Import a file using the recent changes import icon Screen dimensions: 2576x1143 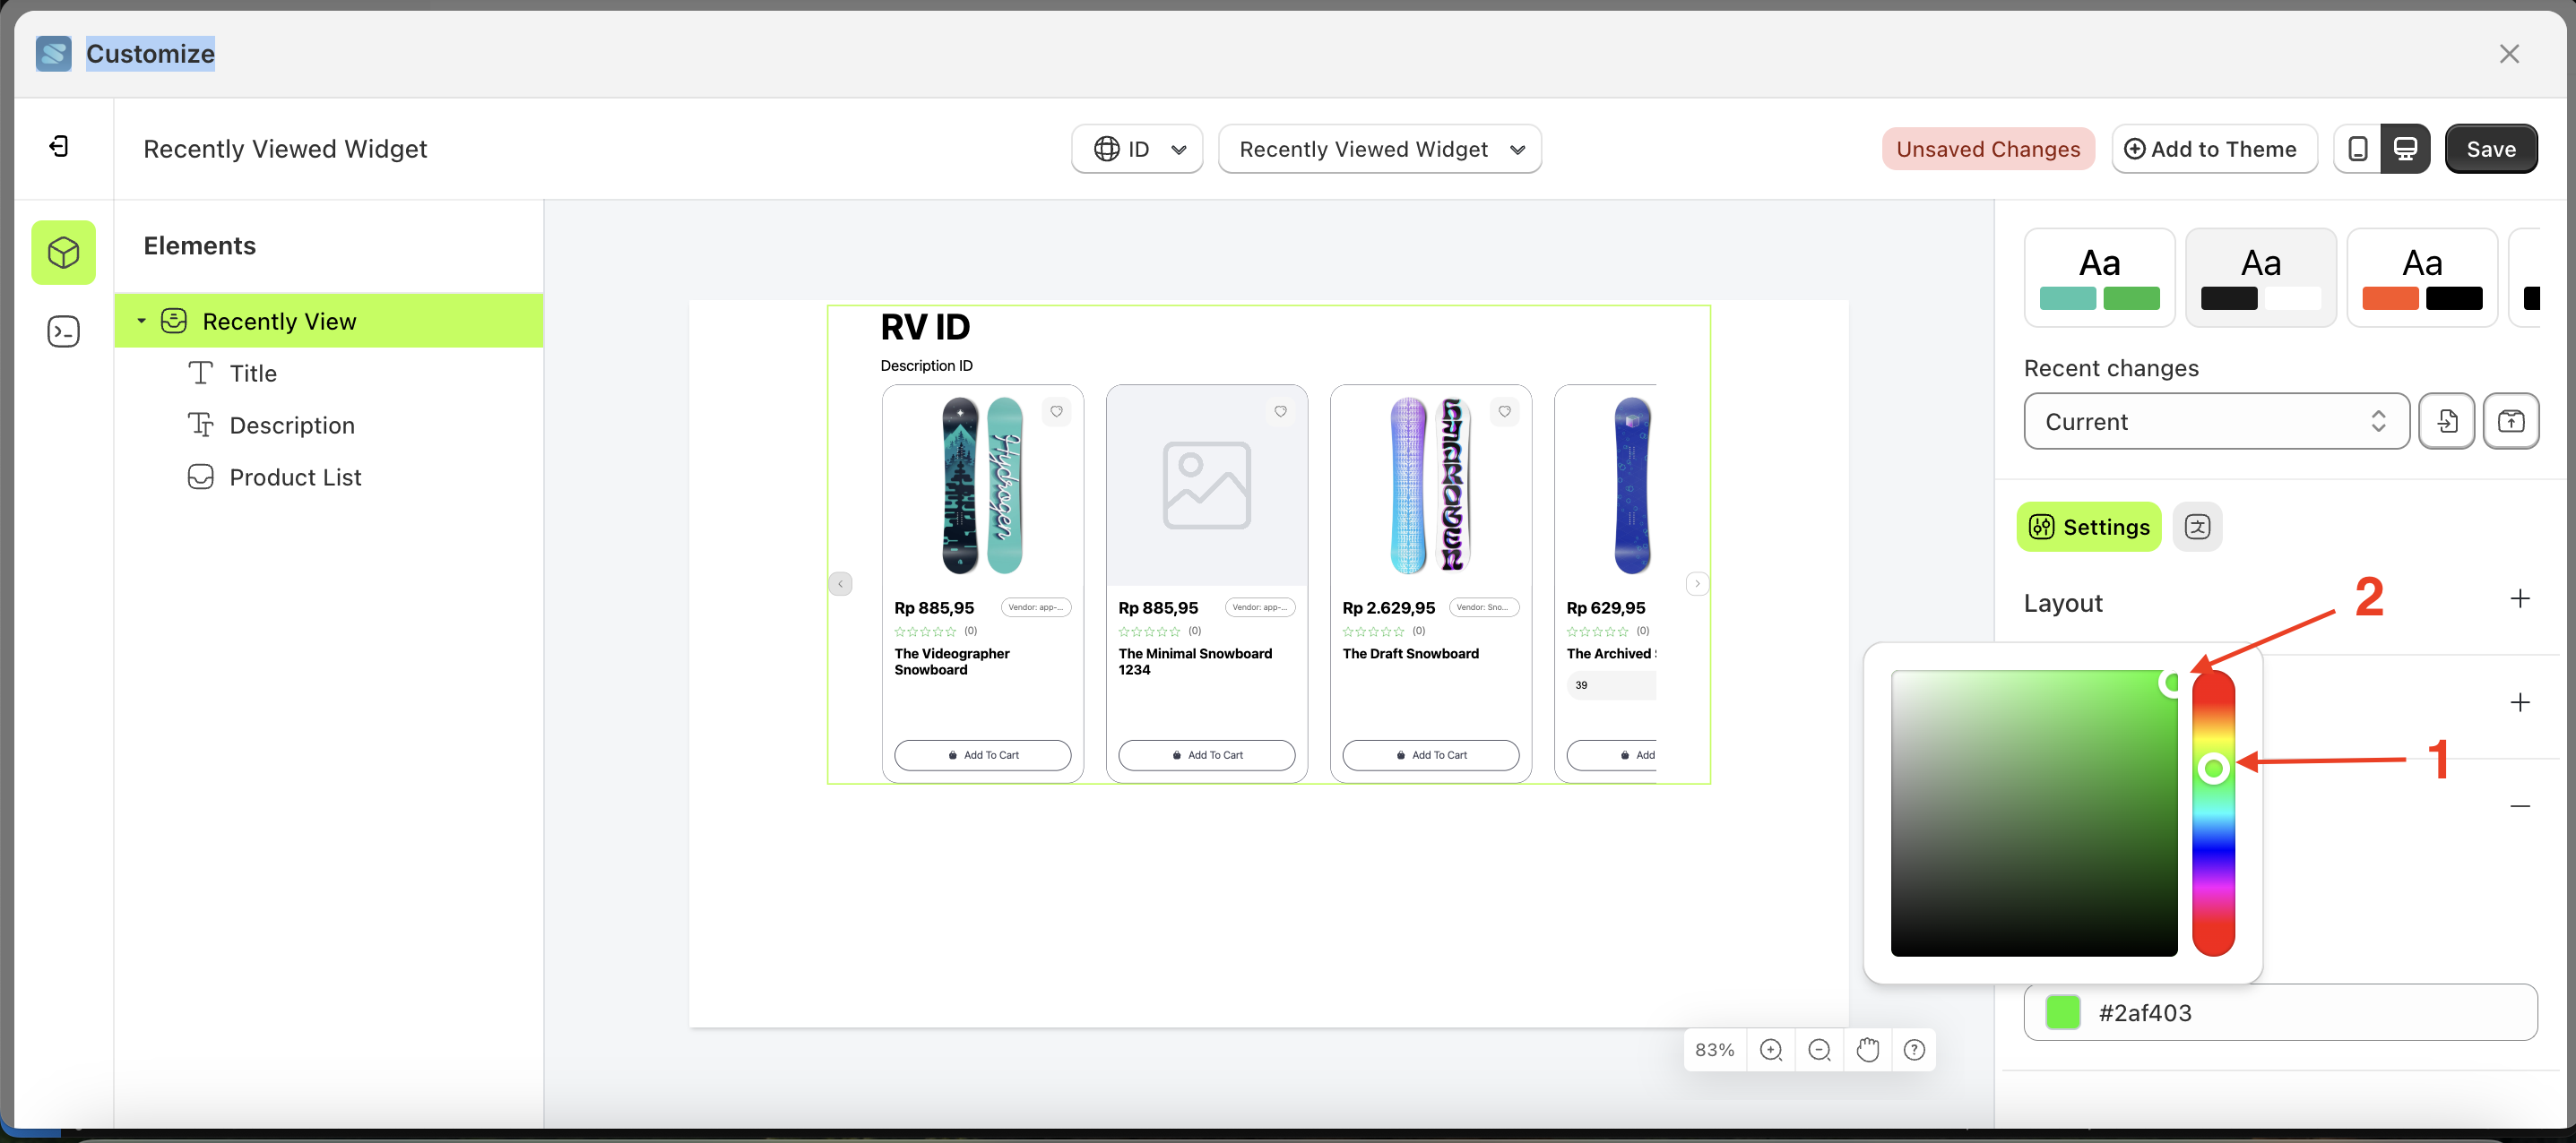click(2447, 421)
